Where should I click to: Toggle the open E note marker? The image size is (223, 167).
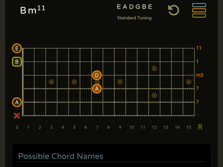pos(17,48)
